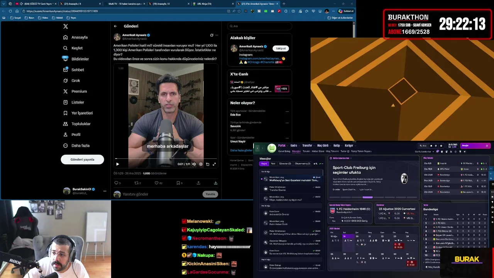Open Anasayfa home in X sidebar
Viewport: 494px width, 278px height.
[76, 37]
